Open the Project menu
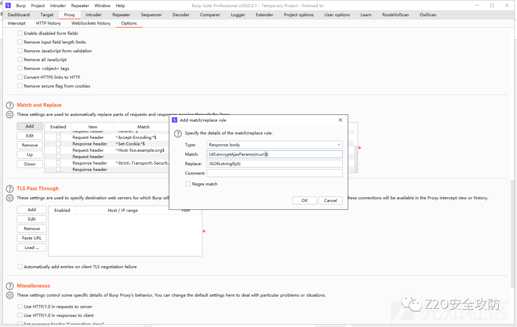 click(38, 6)
